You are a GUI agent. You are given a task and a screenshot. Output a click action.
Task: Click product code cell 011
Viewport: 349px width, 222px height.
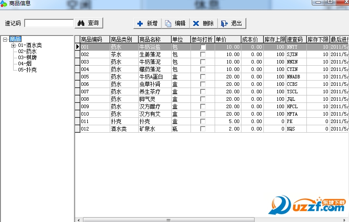[x=95, y=121]
